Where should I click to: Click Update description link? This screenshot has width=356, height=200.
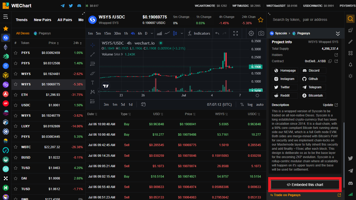pos(330,105)
